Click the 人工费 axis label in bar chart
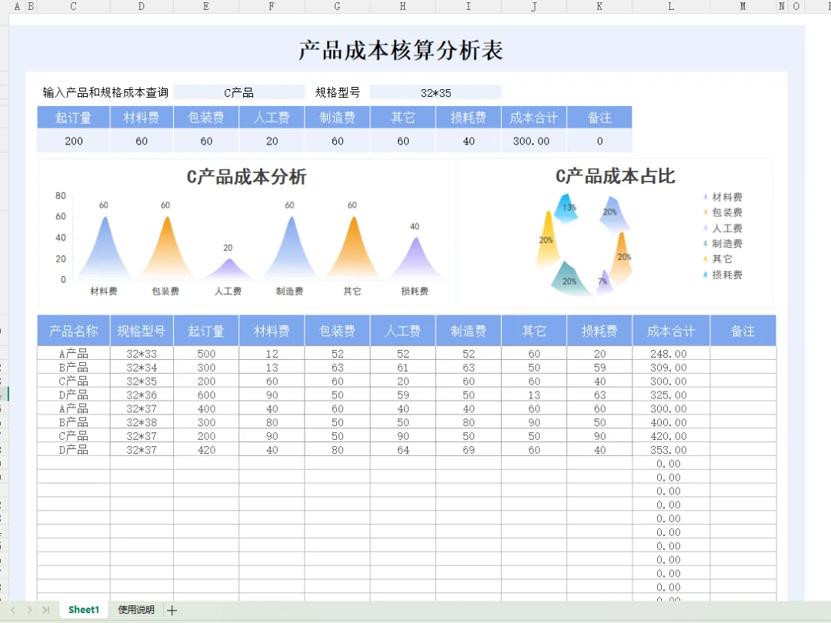Image resolution: width=831 pixels, height=623 pixels. point(228,291)
